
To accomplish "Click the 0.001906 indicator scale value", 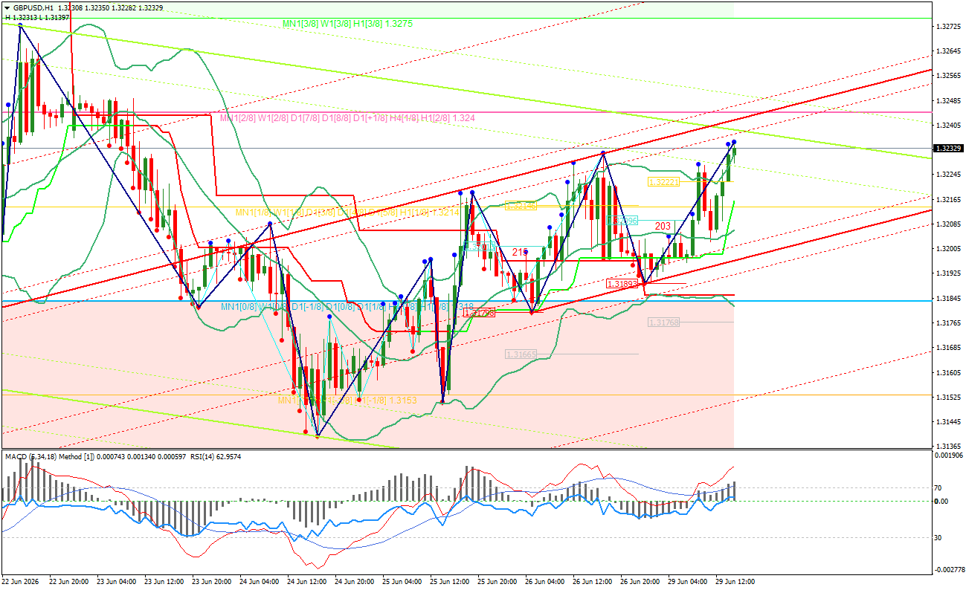I will pyautogui.click(x=949, y=454).
